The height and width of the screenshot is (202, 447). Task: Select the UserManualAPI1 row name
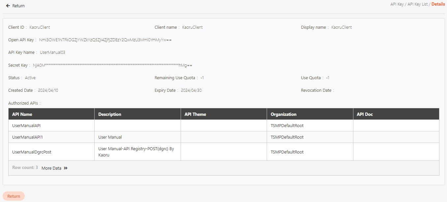[28, 137]
